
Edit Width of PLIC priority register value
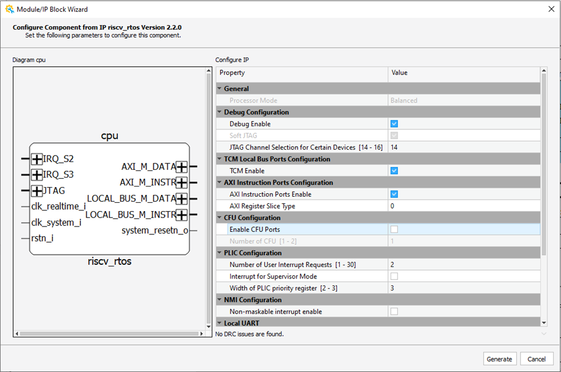[464, 289]
